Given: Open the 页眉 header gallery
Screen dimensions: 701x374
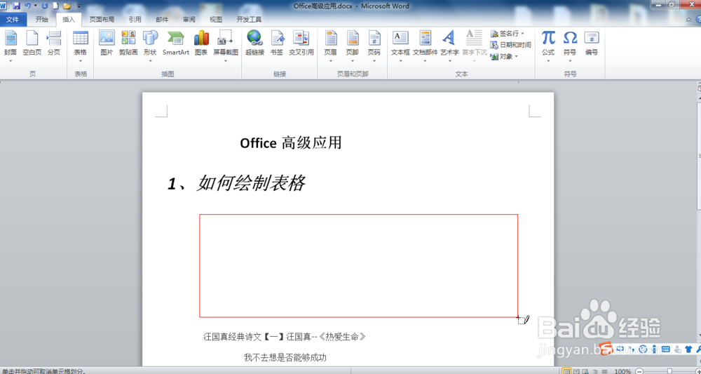Looking at the screenshot, I should coord(330,46).
